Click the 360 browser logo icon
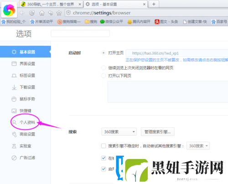This screenshot has width=228, height=184. pos(9,10)
